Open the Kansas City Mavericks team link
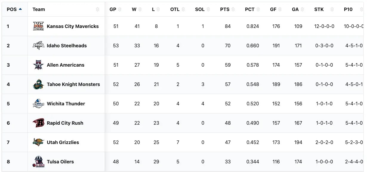 coord(73,26)
